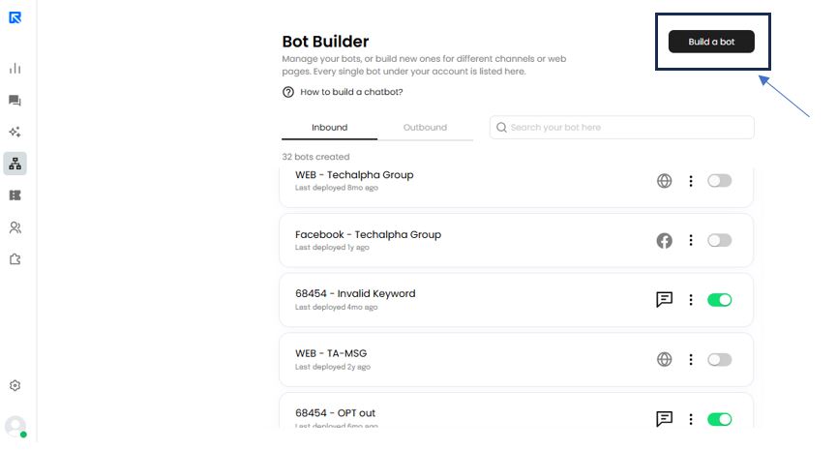Click the Facebook icon on Facebook - Techalpha Group
The image size is (837, 450).
(664, 240)
